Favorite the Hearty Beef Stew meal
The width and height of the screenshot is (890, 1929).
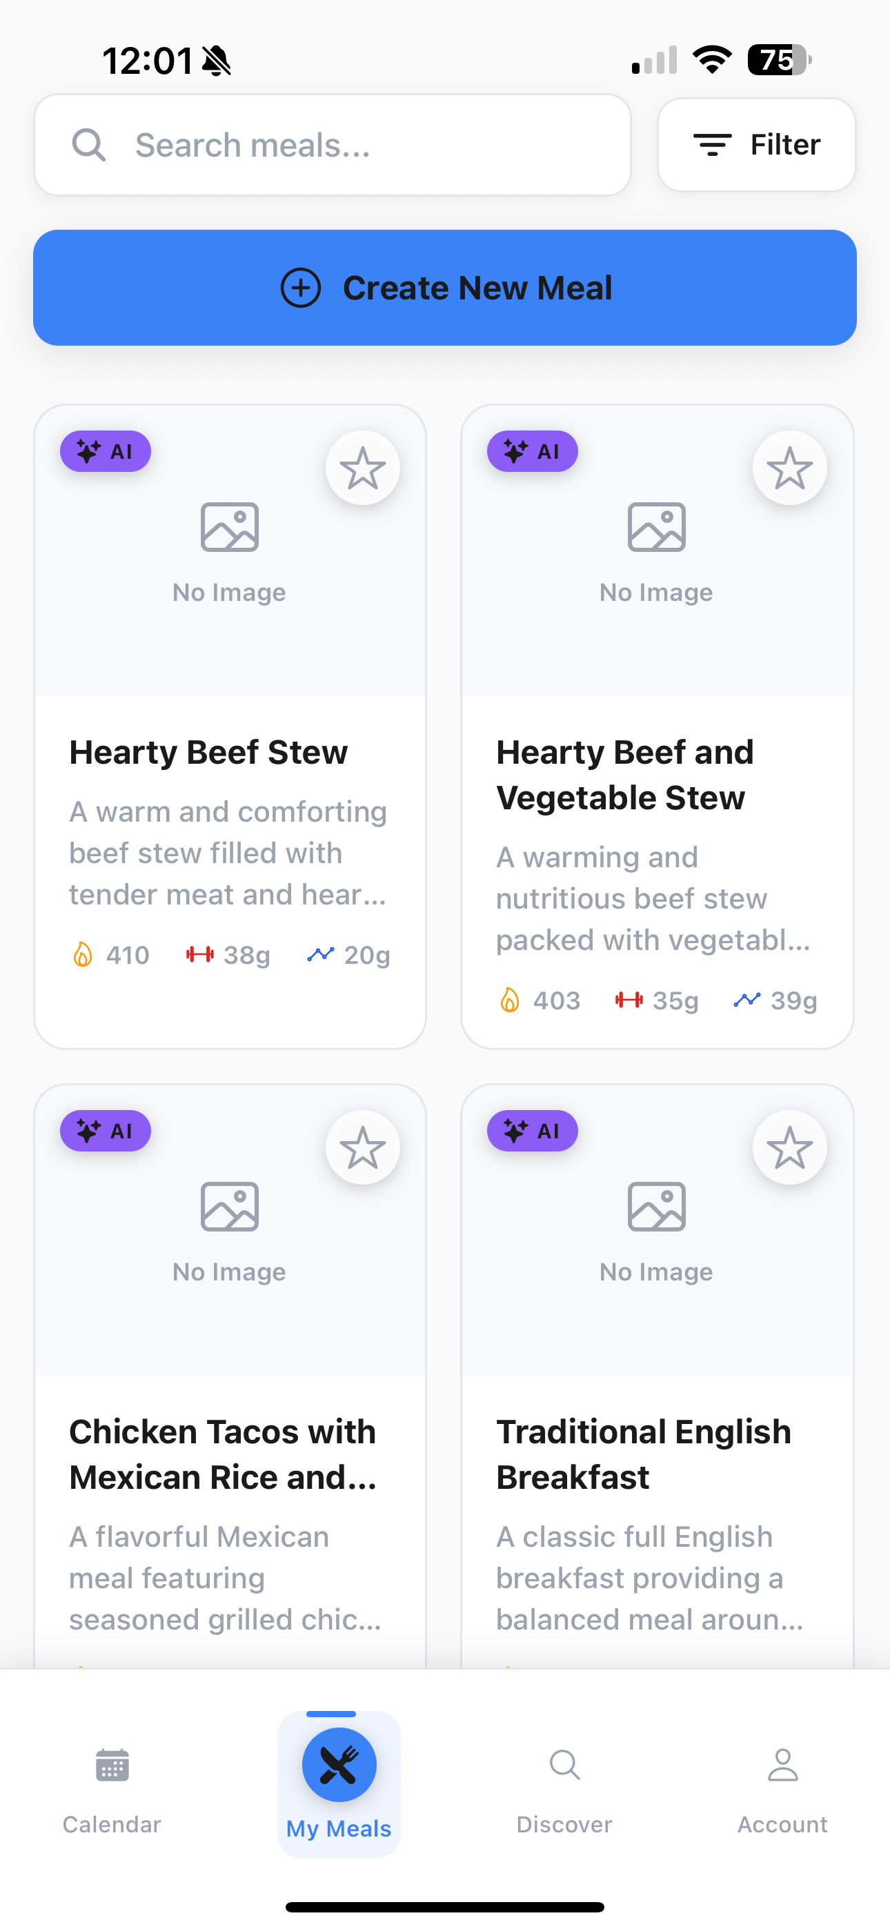(x=363, y=468)
